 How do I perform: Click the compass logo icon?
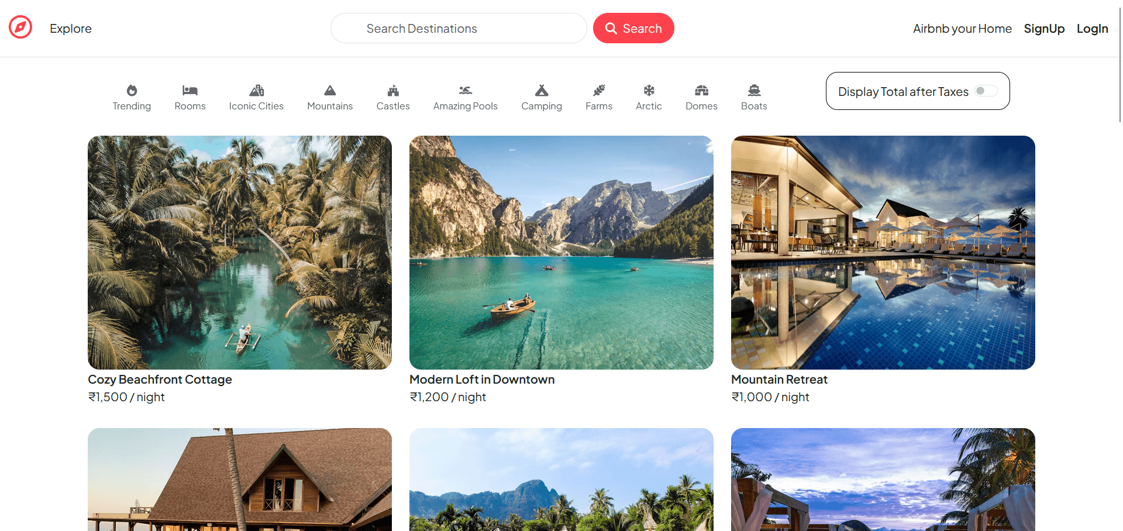pyautogui.click(x=19, y=27)
